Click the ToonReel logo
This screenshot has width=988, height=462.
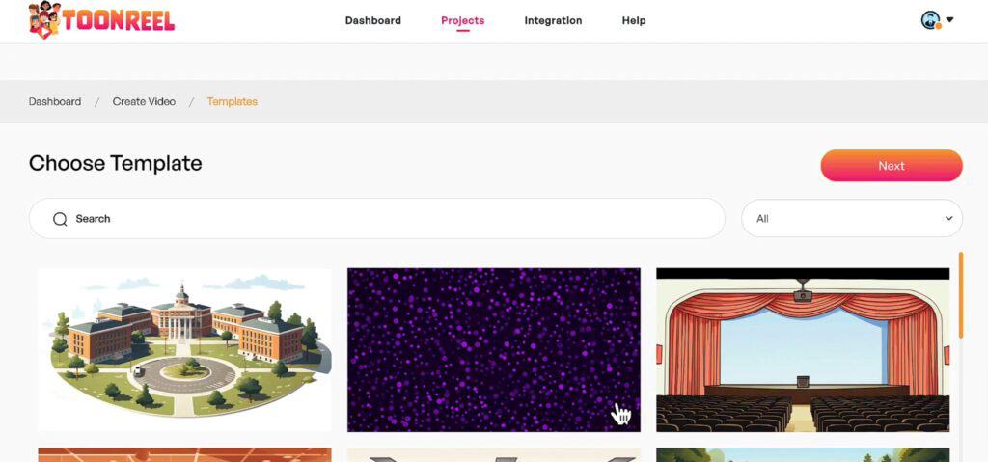tap(101, 20)
